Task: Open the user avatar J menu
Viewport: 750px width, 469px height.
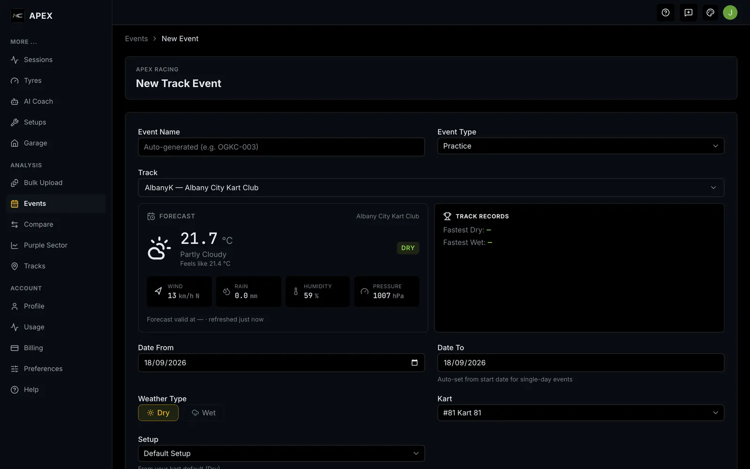Action: coord(730,13)
